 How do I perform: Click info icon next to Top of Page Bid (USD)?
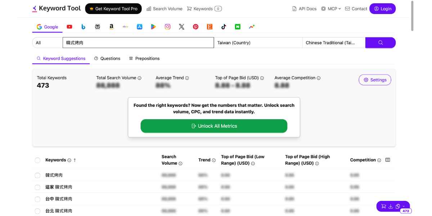point(262,78)
